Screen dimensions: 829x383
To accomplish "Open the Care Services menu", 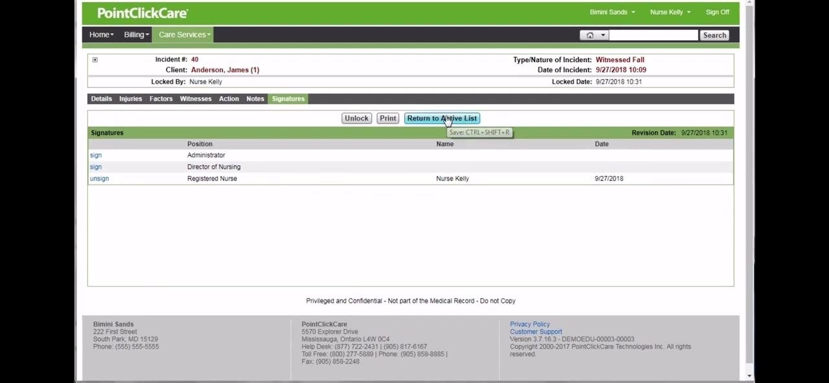I will click(x=185, y=35).
